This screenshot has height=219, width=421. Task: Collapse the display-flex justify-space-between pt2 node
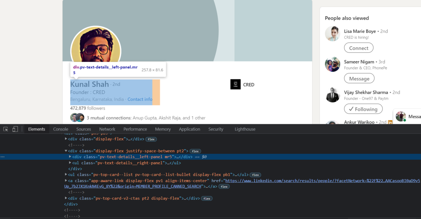coord(66,151)
